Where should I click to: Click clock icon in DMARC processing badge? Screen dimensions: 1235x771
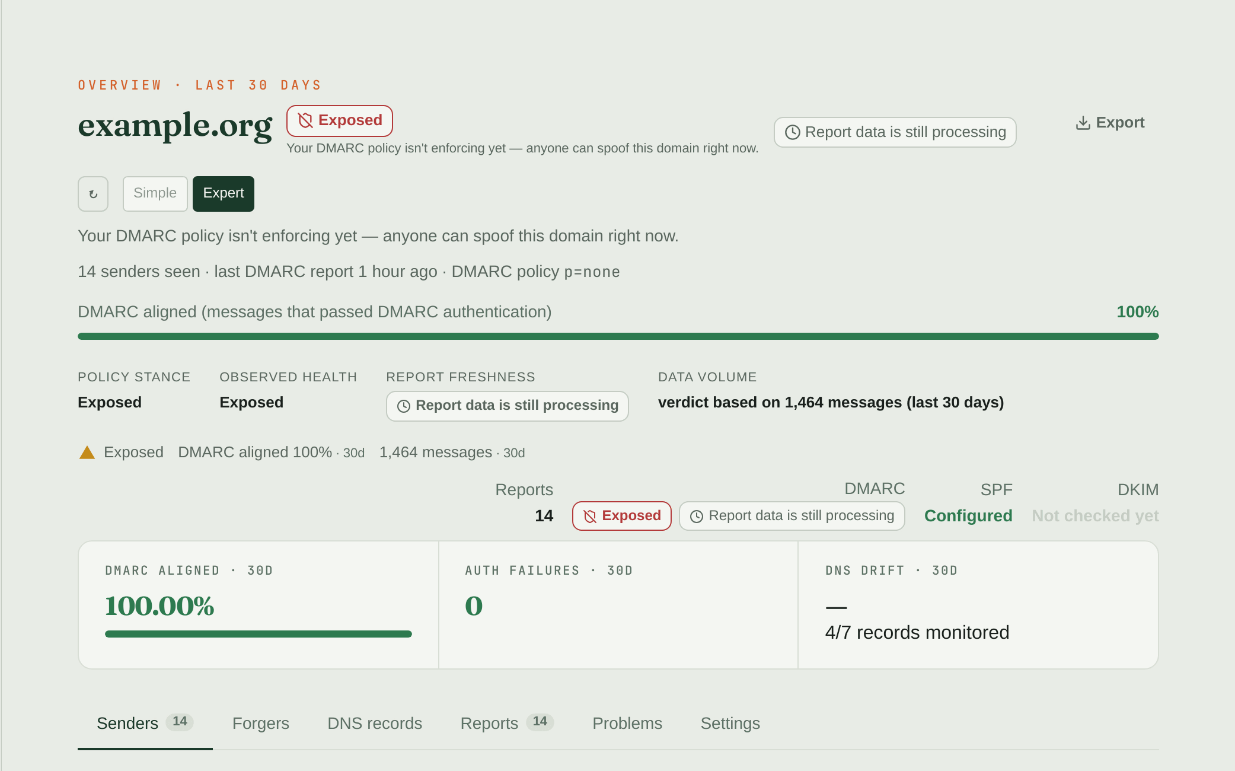point(697,517)
